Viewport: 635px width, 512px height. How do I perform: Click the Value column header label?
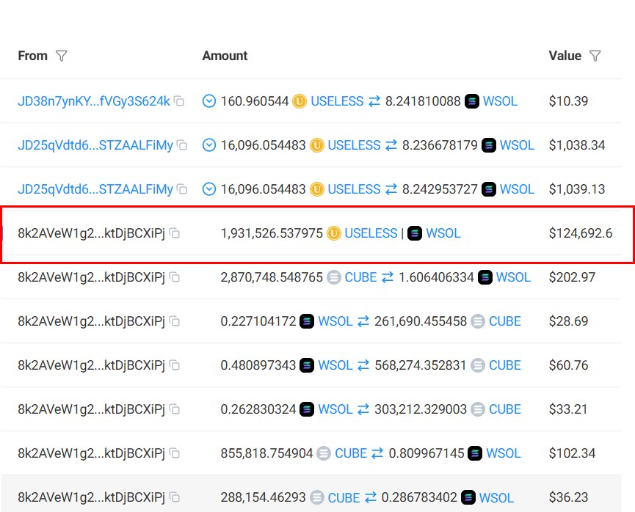point(565,56)
